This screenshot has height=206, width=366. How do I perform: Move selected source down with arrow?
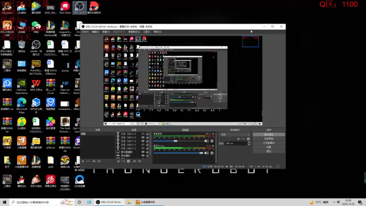[140, 161]
